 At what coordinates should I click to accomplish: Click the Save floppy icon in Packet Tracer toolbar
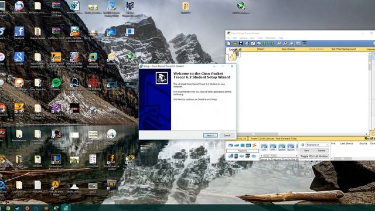tap(241, 43)
